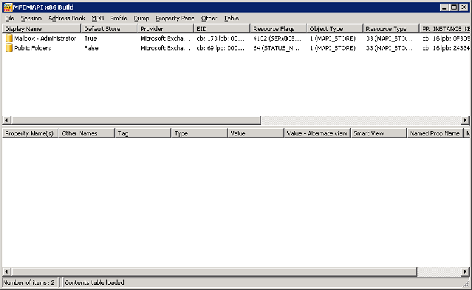This screenshot has width=472, height=290.
Task: Open the Property Pane menu
Action: [x=175, y=18]
